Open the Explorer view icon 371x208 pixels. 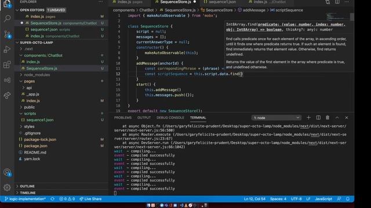click(x=8, y=4)
